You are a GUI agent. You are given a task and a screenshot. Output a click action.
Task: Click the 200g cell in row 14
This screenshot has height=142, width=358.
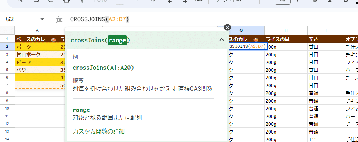286,139
